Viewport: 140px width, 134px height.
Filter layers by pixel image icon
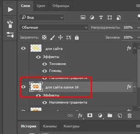(83, 18)
